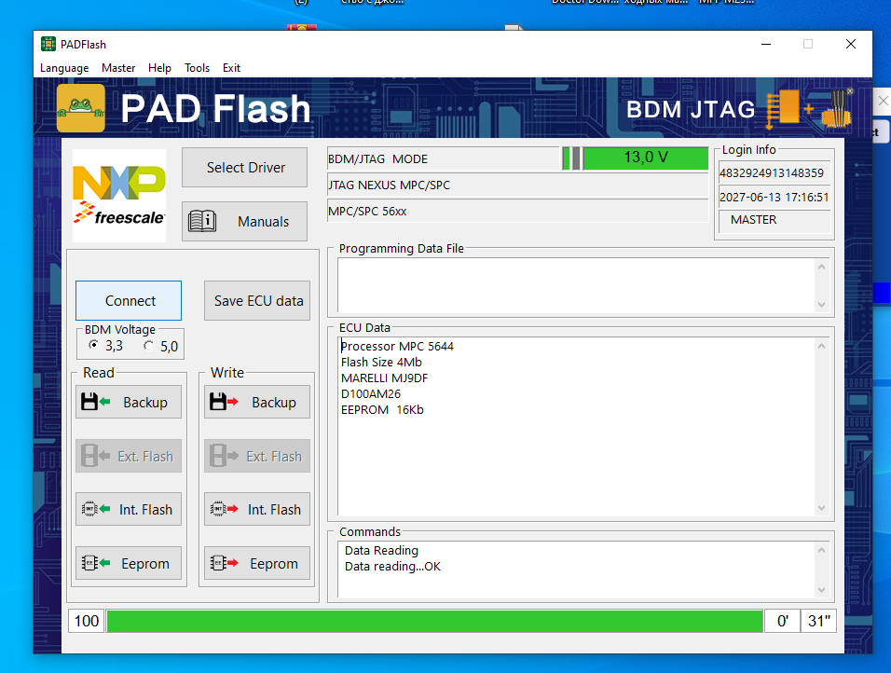
Task: Click down arrow of ECU Data scrollbar
Action: (x=821, y=508)
